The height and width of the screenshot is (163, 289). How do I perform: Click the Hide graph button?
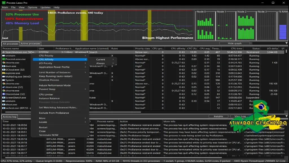tap(235, 43)
